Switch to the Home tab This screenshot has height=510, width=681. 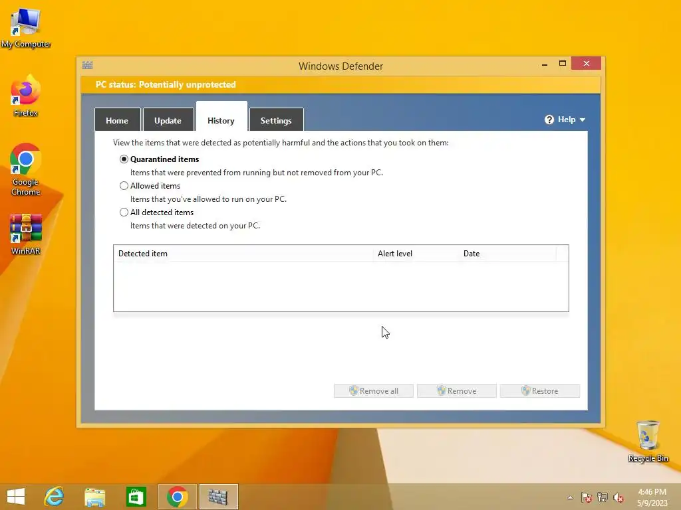pyautogui.click(x=117, y=120)
